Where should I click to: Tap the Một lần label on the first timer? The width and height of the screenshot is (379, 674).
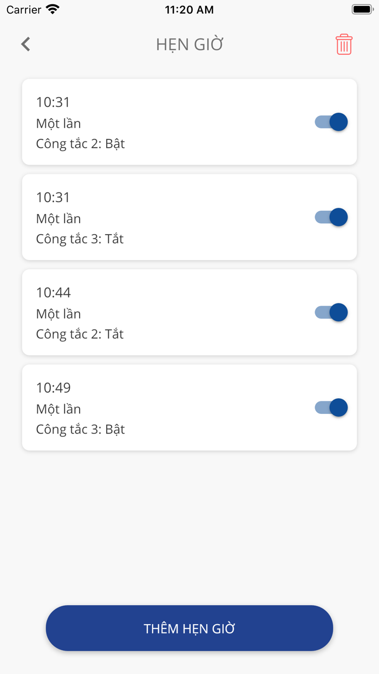click(x=58, y=123)
